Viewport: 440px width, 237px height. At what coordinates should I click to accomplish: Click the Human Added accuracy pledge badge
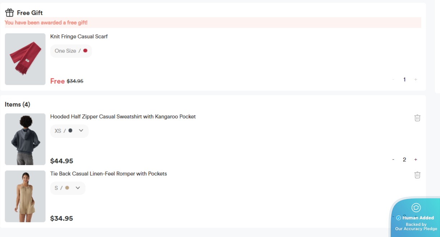pos(416,223)
